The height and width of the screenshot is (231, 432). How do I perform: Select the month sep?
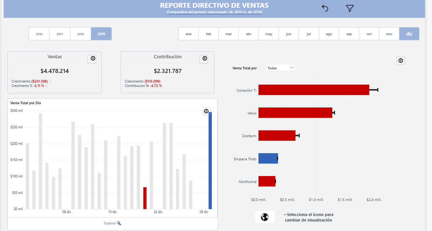[349, 34]
